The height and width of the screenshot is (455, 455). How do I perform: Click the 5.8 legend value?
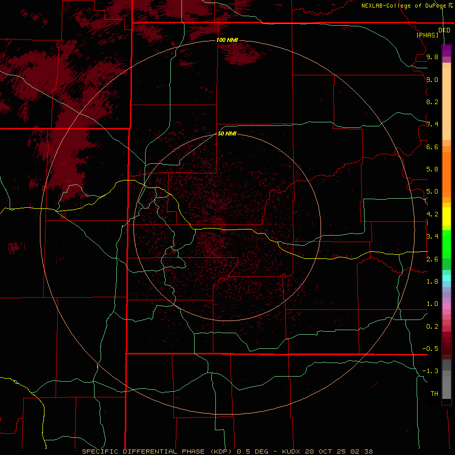[x=432, y=169]
